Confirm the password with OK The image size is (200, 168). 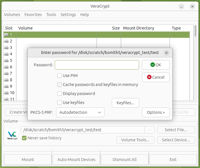click(156, 65)
